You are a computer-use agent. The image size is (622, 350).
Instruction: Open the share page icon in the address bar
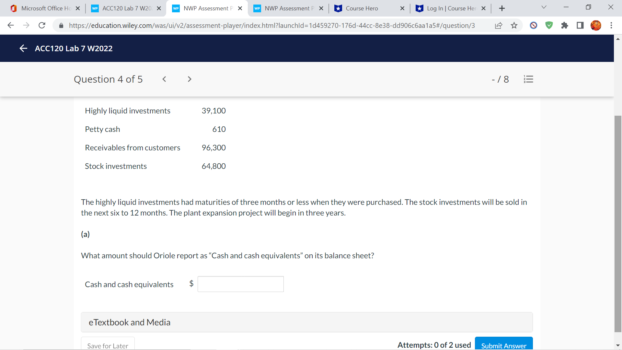tap(499, 25)
